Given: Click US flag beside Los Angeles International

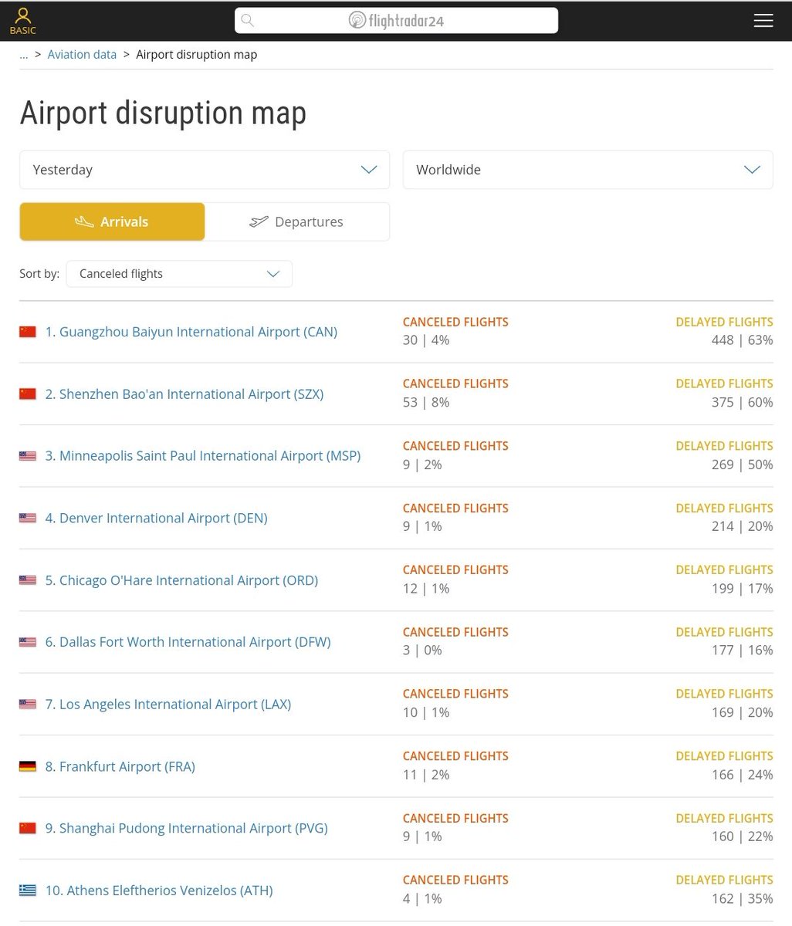Looking at the screenshot, I should 28,705.
